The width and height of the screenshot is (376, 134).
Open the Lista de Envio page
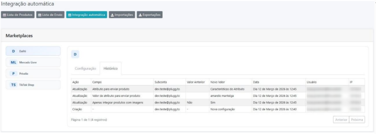50,15
